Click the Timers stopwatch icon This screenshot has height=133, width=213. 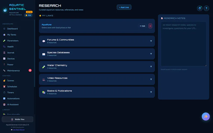pos(4,93)
